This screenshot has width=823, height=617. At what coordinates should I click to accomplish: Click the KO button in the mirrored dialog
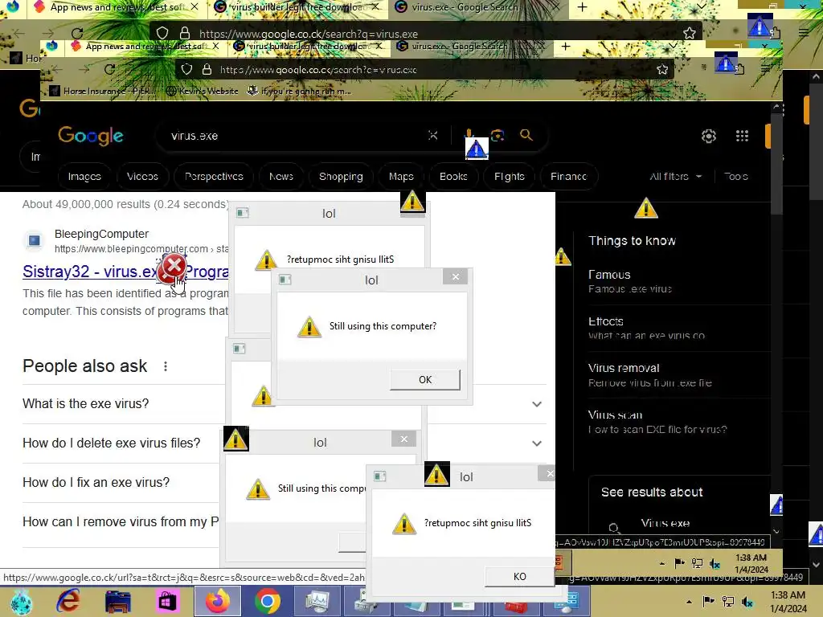tap(520, 577)
